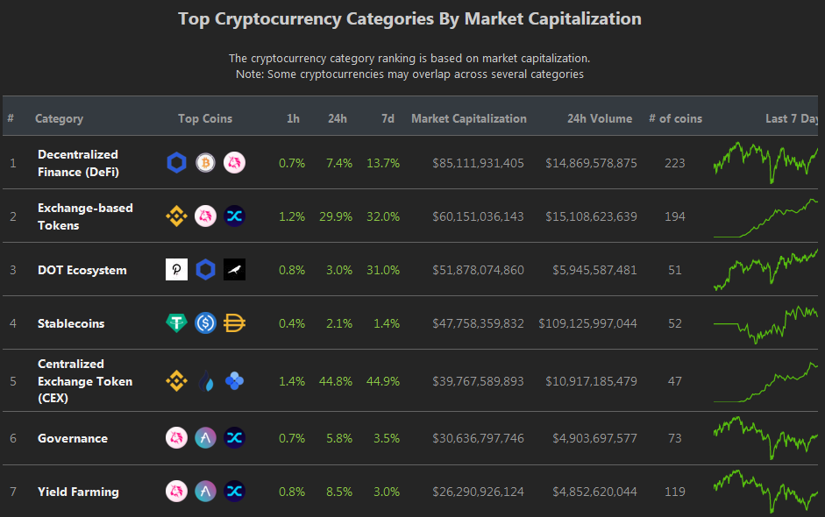
Task: Select the Aave icon in the Governance row
Action: (206, 437)
